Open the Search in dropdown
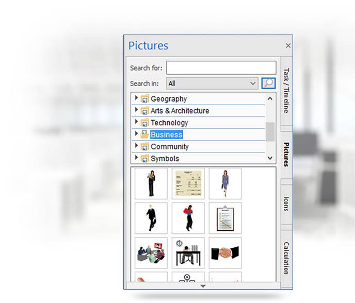 [x=213, y=83]
